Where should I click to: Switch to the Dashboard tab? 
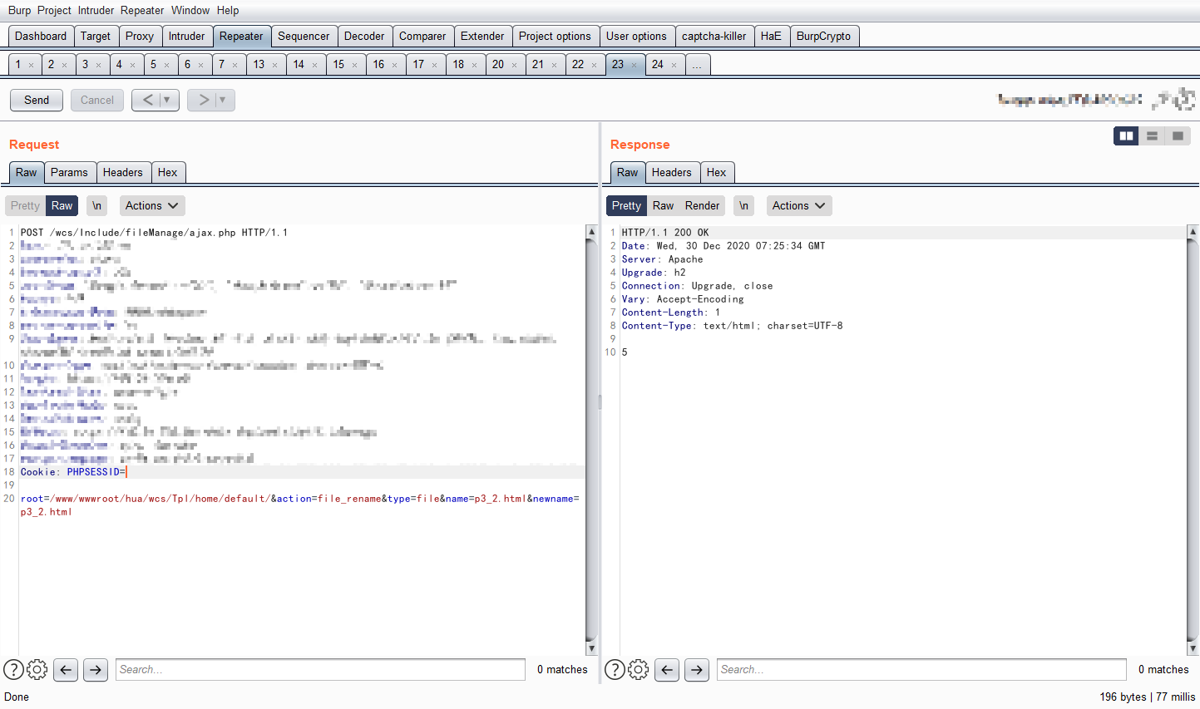[41, 36]
